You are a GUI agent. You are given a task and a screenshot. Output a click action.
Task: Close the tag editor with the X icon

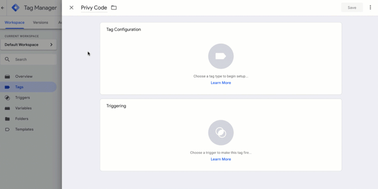point(71,8)
